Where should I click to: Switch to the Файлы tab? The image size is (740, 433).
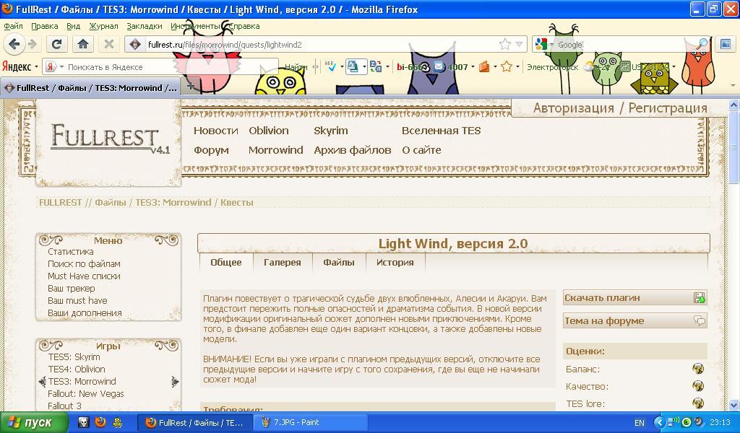click(339, 263)
